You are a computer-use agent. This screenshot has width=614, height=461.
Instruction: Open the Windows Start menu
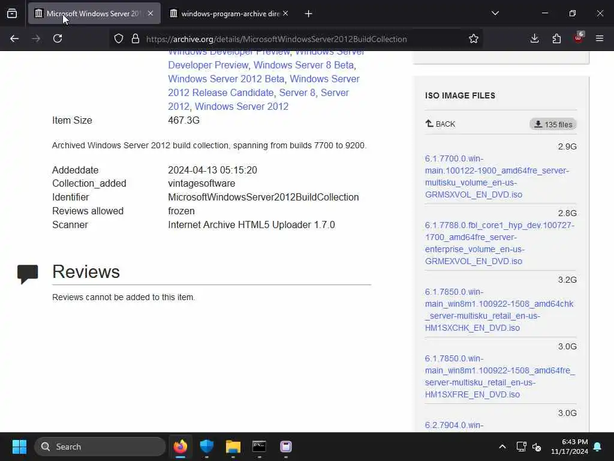pyautogui.click(x=19, y=447)
